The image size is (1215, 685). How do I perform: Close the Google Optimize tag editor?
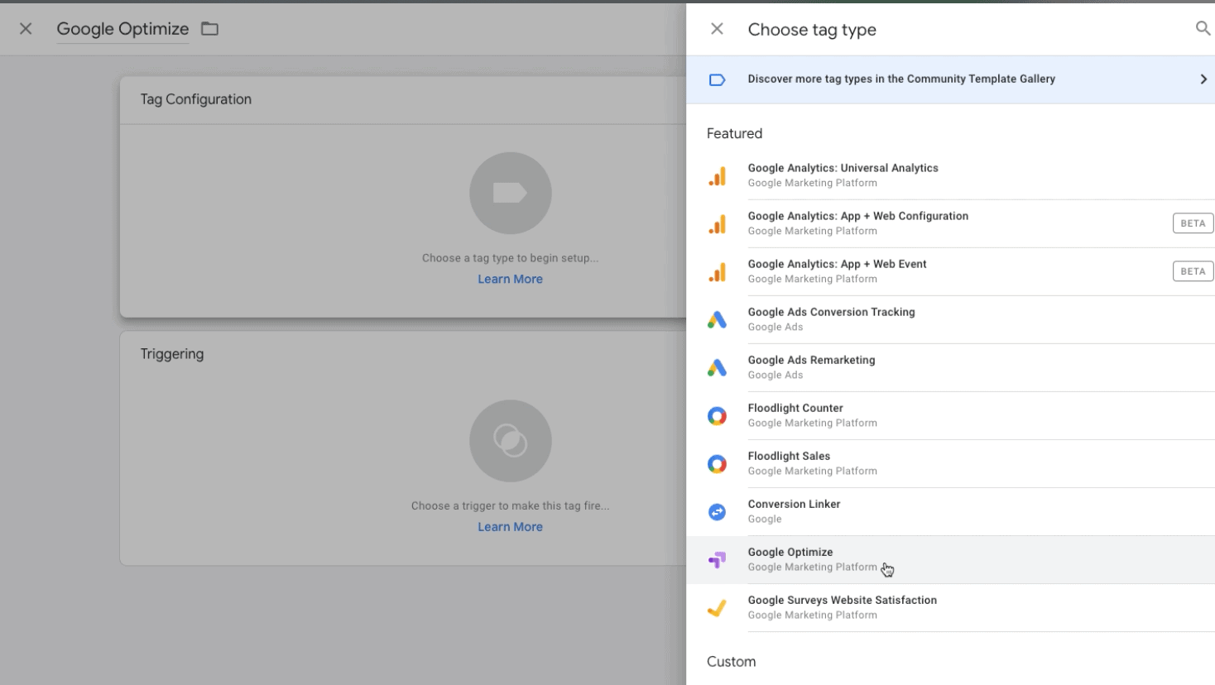(x=26, y=29)
